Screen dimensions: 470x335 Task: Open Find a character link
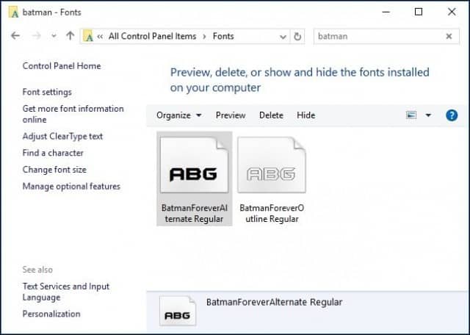tap(53, 153)
